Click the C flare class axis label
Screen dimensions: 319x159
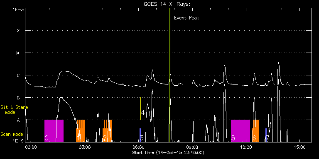click(18, 75)
